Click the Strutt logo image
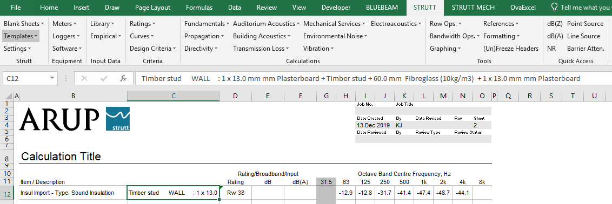This screenshot has width=612, height=204. click(x=118, y=119)
